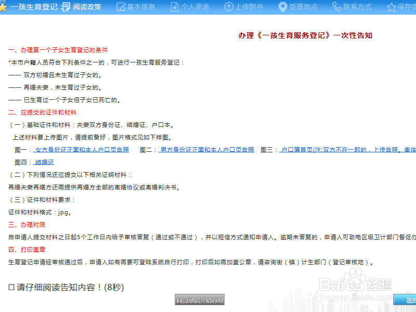Image resolution: width=416 pixels, height=312 pixels.
Task: Click the gray 同意承诺开始办理 button
Action: tap(200, 300)
